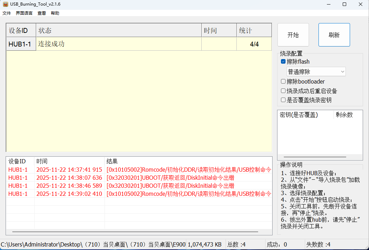Open the 帮助 menu

pos(55,13)
